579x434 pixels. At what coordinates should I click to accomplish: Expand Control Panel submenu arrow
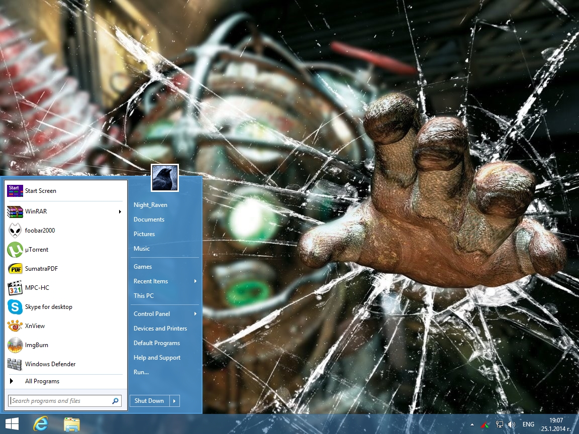tap(196, 313)
